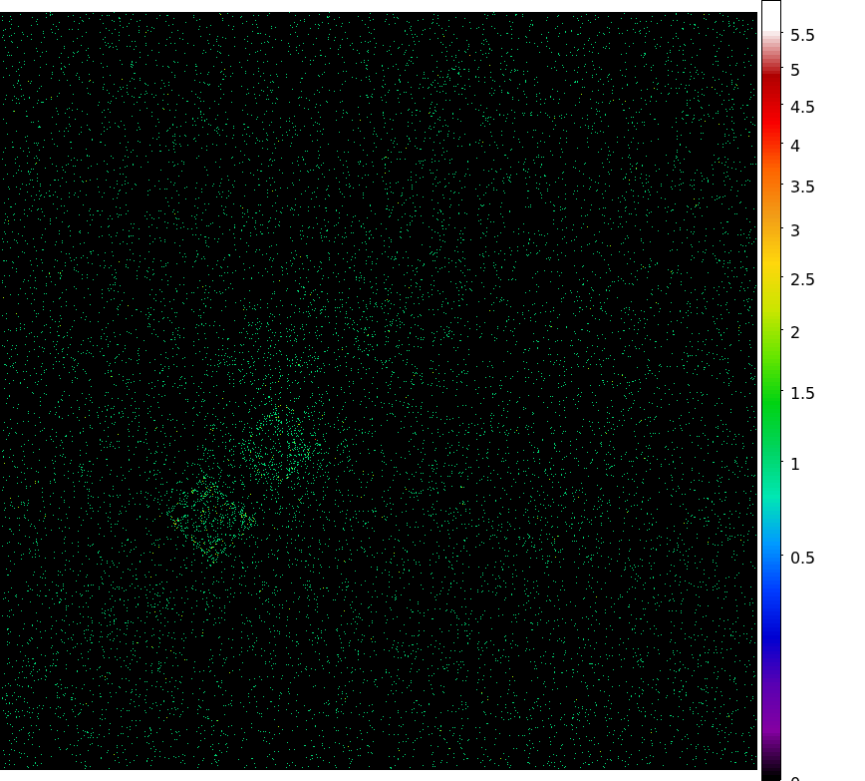Click the 2.5 tick label on the colorbar
The height and width of the screenshot is (781, 865).
point(802,279)
